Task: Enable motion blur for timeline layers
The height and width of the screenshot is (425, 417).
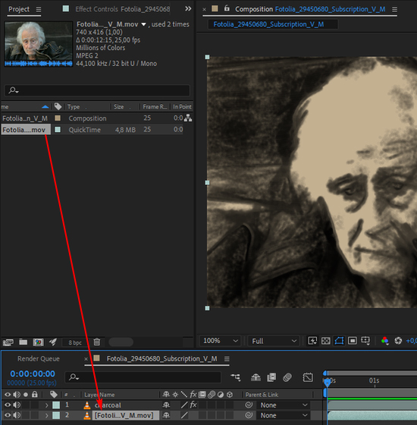Action: 287,377
